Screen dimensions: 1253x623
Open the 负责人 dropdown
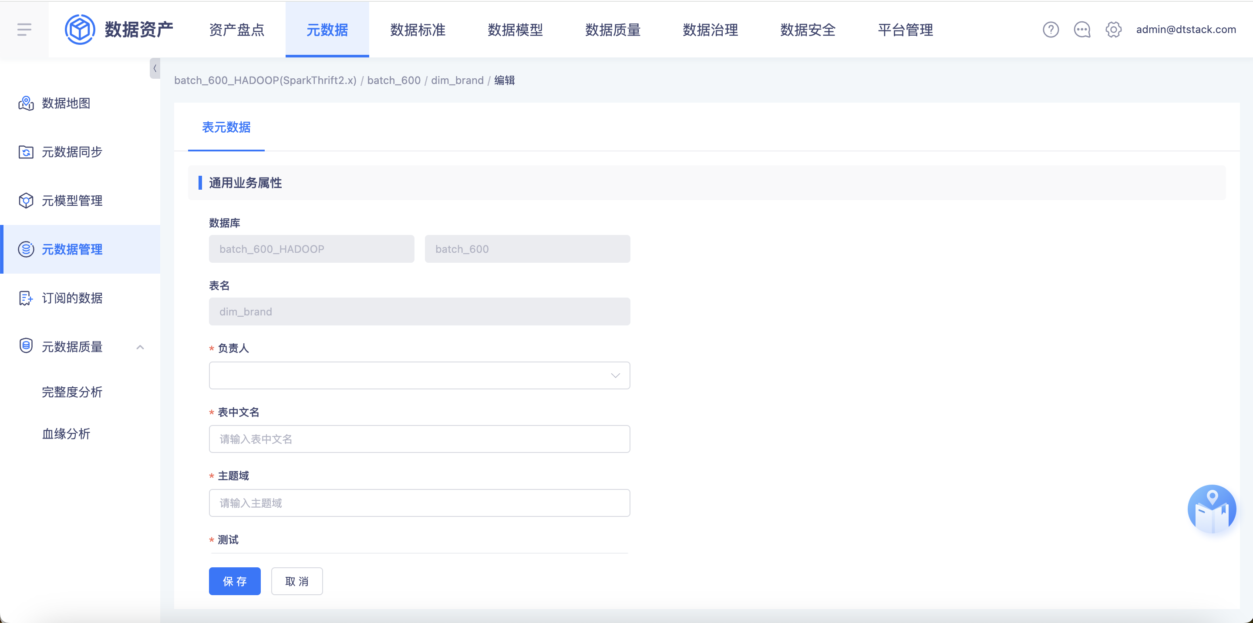point(419,375)
